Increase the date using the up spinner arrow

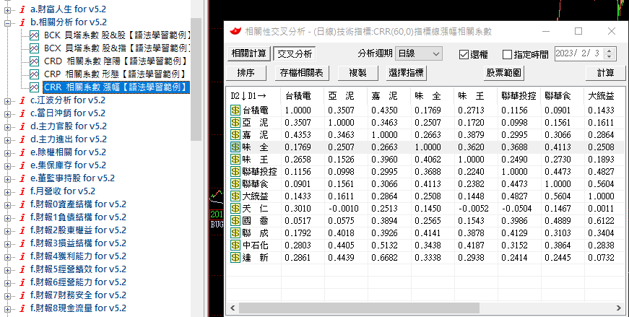610,51
